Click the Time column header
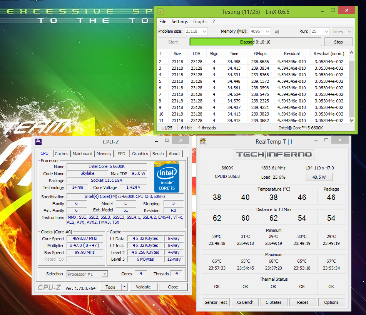This screenshot has height=315, width=366. 234,54
